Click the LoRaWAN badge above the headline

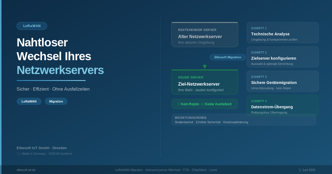pyautogui.click(x=32, y=26)
